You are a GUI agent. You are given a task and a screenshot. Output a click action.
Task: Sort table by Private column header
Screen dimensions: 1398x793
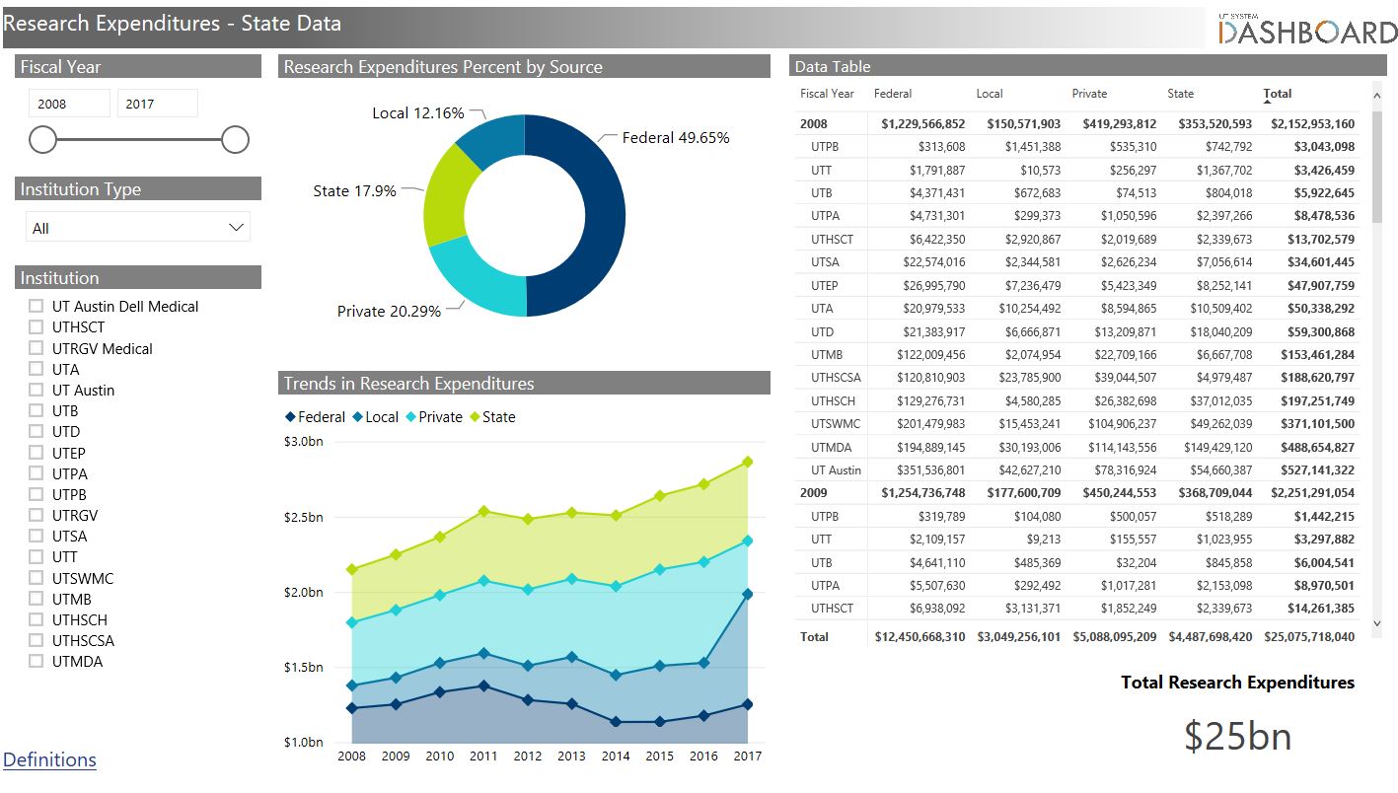point(1089,94)
